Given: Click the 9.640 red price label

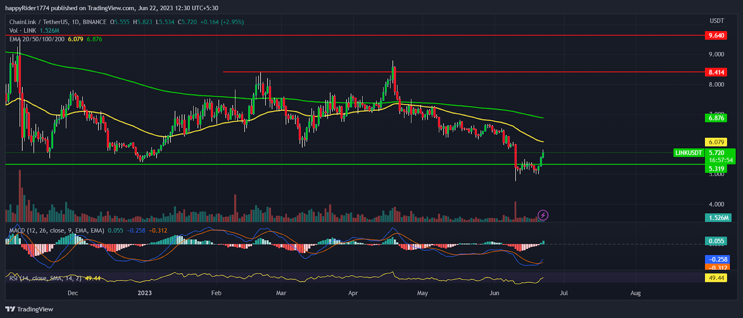Looking at the screenshot, I should pos(716,36).
